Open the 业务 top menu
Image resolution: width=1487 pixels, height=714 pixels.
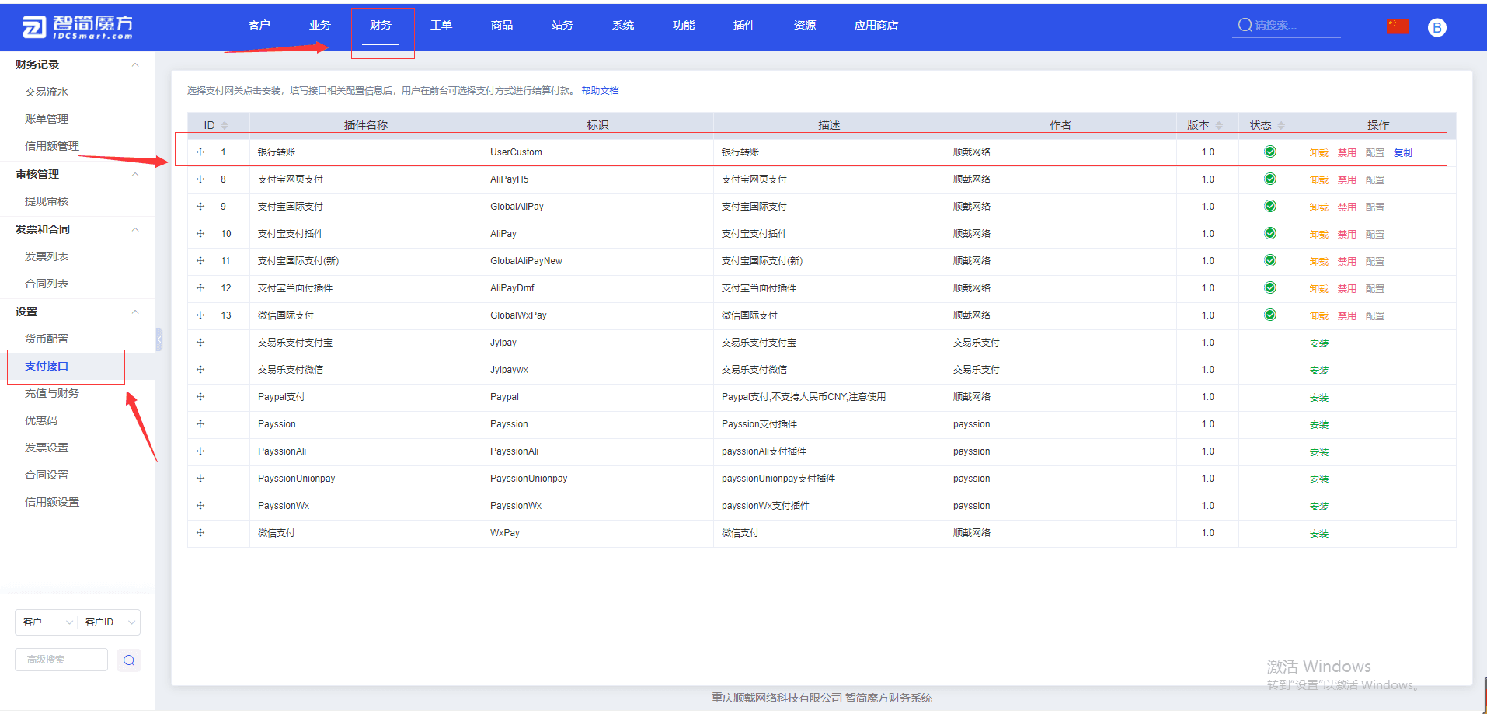tap(320, 26)
